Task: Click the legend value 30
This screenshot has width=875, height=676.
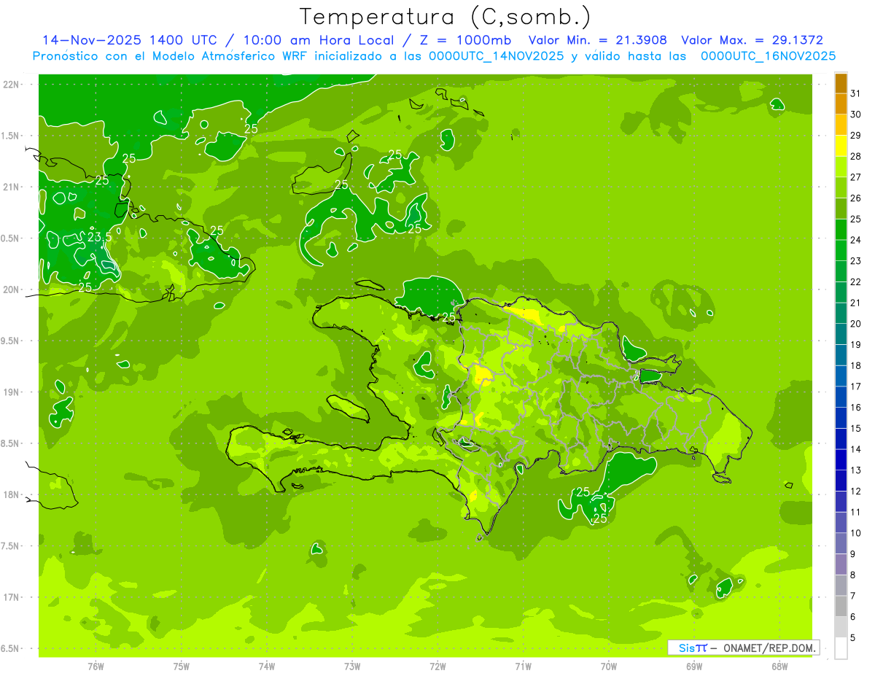Action: (856, 114)
